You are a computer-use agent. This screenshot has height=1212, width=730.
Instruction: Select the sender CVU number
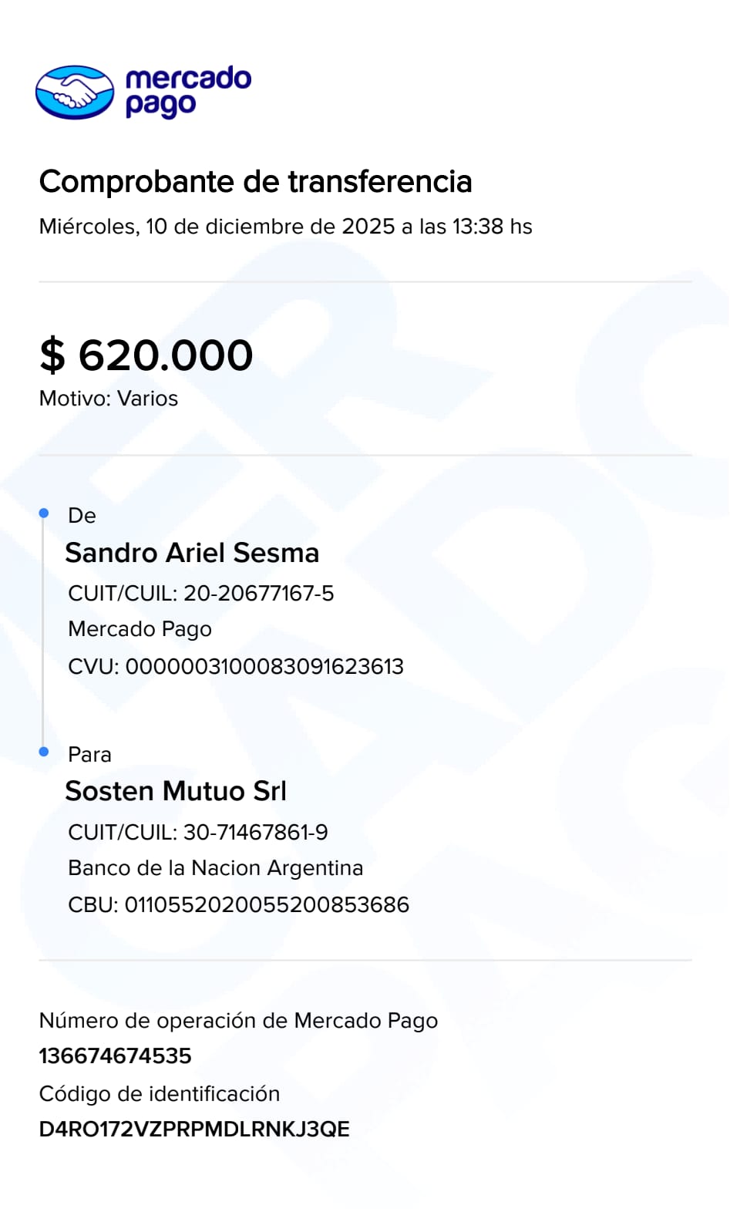[x=264, y=667]
